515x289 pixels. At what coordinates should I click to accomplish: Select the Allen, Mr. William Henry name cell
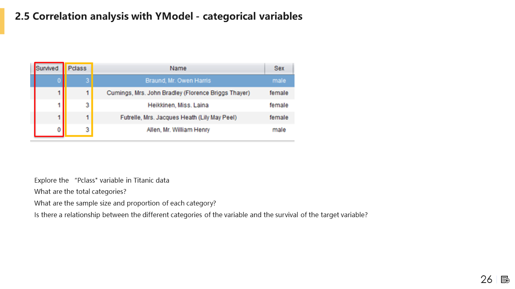point(178,130)
